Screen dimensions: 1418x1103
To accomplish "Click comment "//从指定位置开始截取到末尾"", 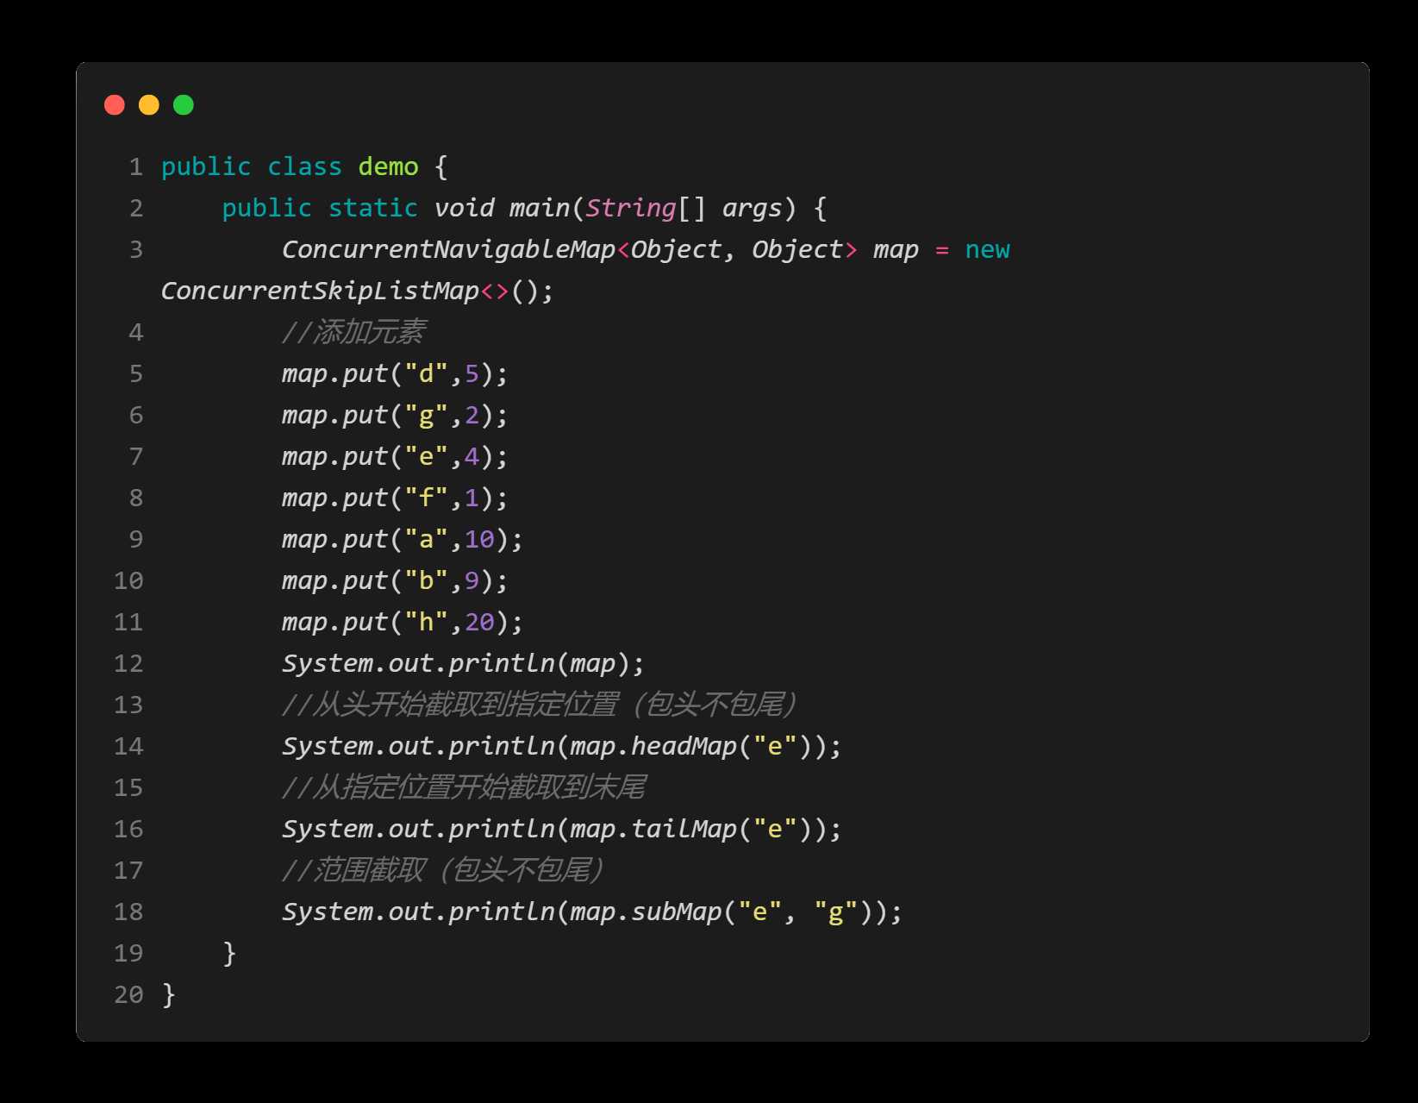I will tap(464, 787).
